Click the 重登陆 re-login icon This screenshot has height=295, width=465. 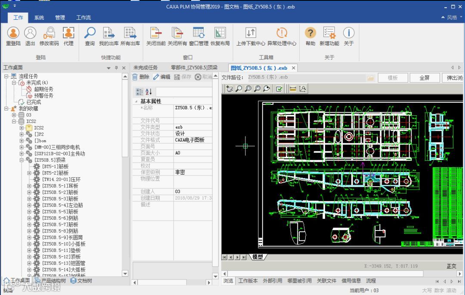[x=13, y=36]
